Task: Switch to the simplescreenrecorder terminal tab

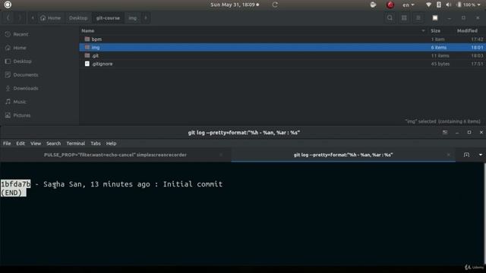Action: (x=115, y=155)
